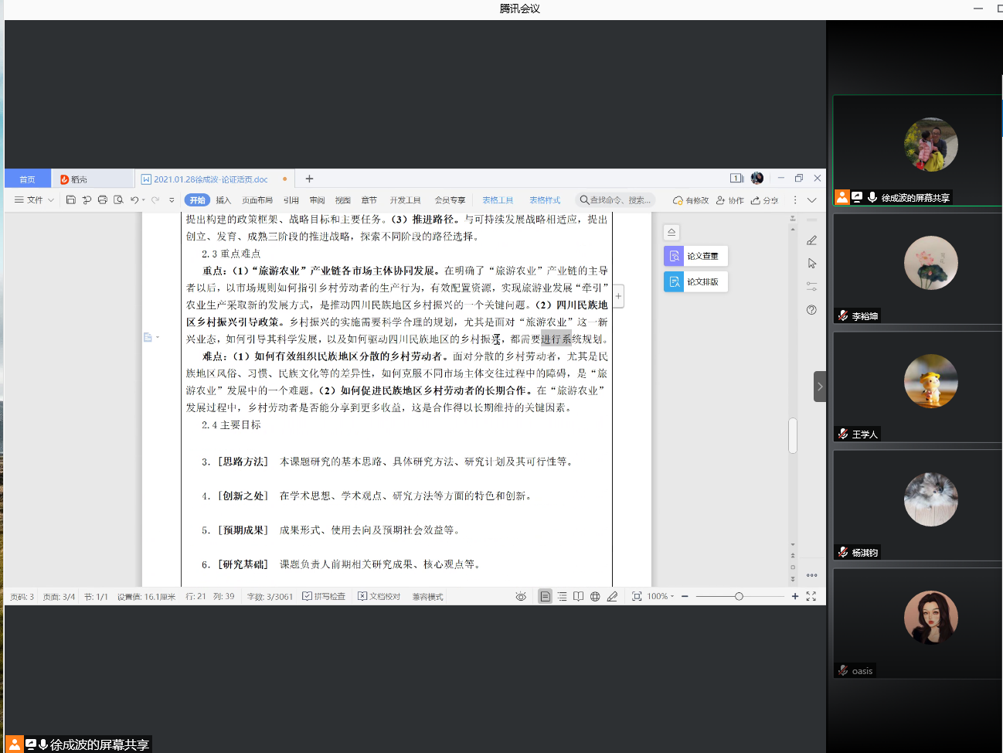
Task: Select the 开始 ribbon tab
Action: point(198,200)
